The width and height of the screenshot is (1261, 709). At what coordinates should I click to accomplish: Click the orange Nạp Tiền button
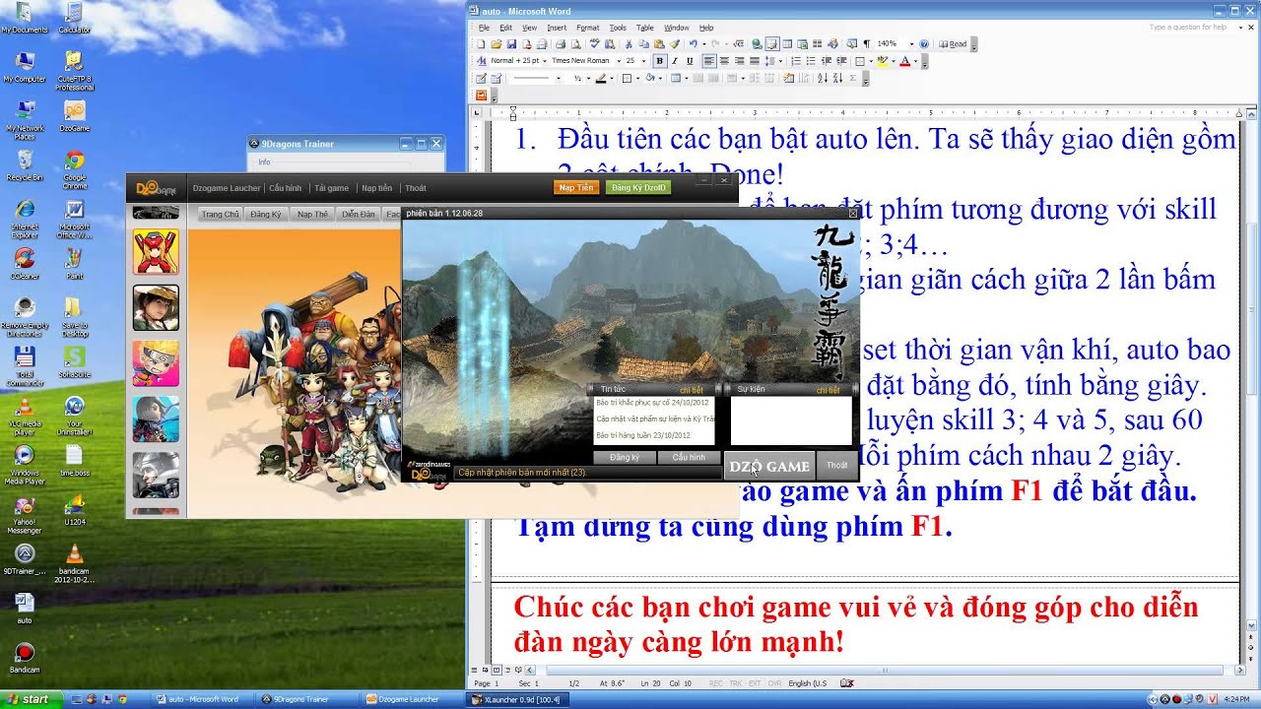(x=576, y=187)
